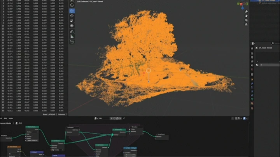280x157 pixels.
Task: Open the 3D dimensions dropdown on Noise Texture
Action: click(x=14, y=154)
